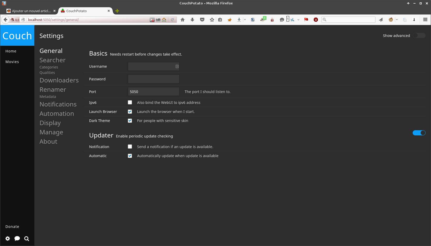Go to Home in the sidebar
Screen dimensions: 431x246
pyautogui.click(x=11, y=51)
